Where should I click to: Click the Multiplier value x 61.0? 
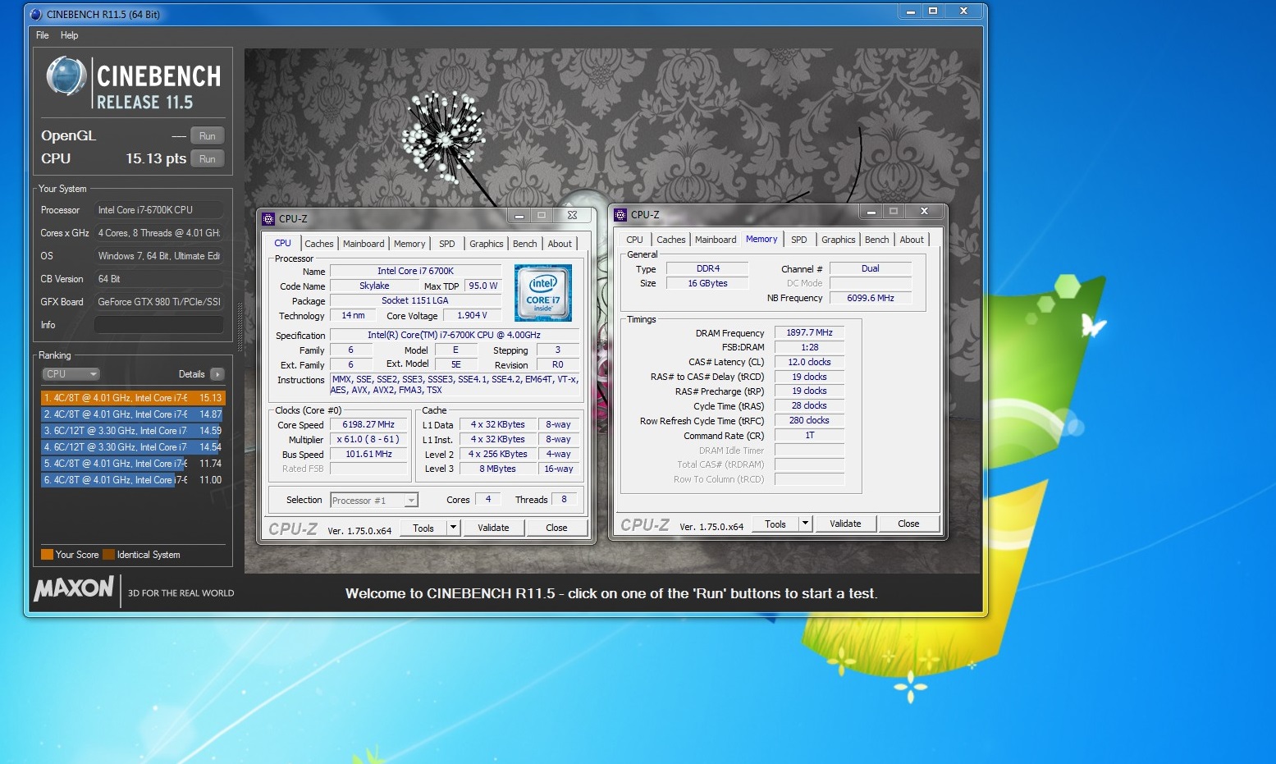coord(368,440)
